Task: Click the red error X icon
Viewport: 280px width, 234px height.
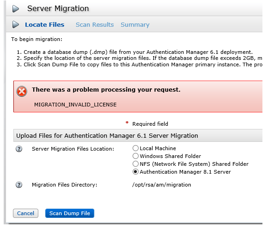Action: 22,91
